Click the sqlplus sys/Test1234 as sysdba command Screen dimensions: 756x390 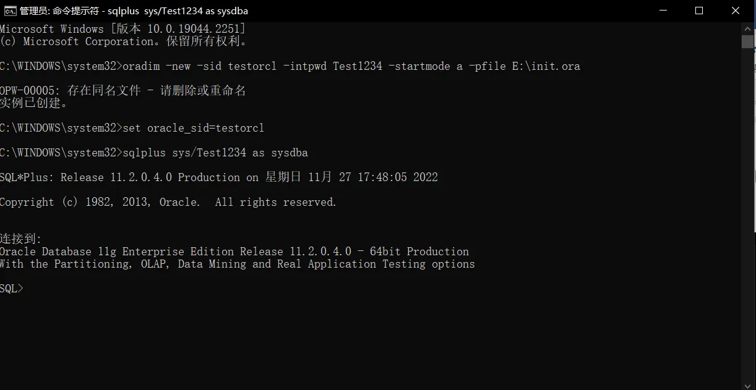click(215, 153)
